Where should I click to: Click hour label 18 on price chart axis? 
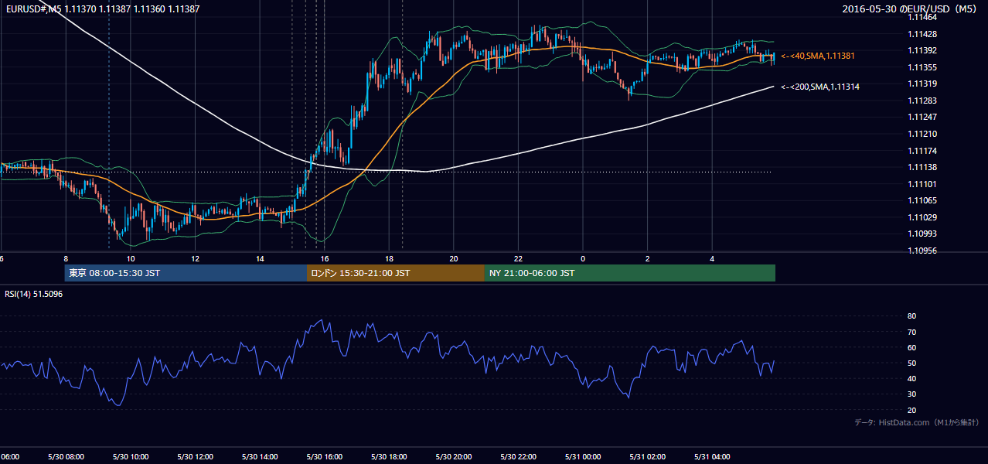(389, 259)
